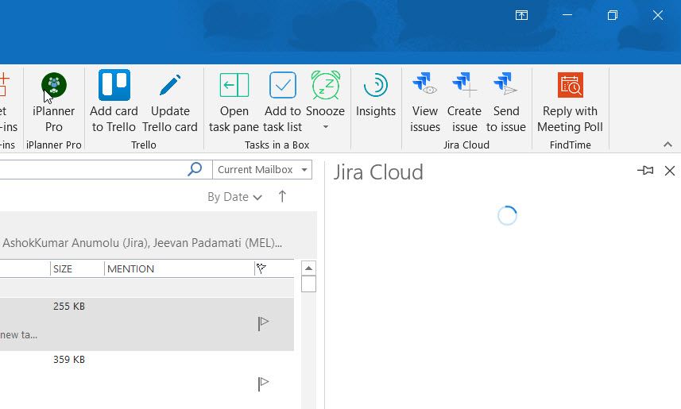Viewport: 681px width, 409px height.
Task: Send to issue in Jira Cloud
Action: (506, 102)
